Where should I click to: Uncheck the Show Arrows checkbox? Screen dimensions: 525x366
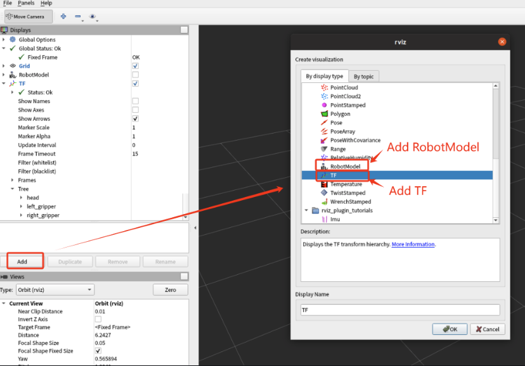135,119
